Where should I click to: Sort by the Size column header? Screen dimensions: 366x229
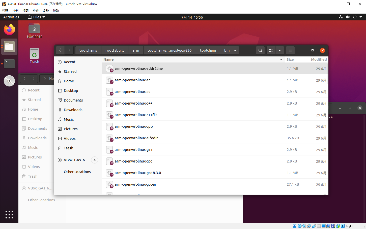tap(290, 59)
